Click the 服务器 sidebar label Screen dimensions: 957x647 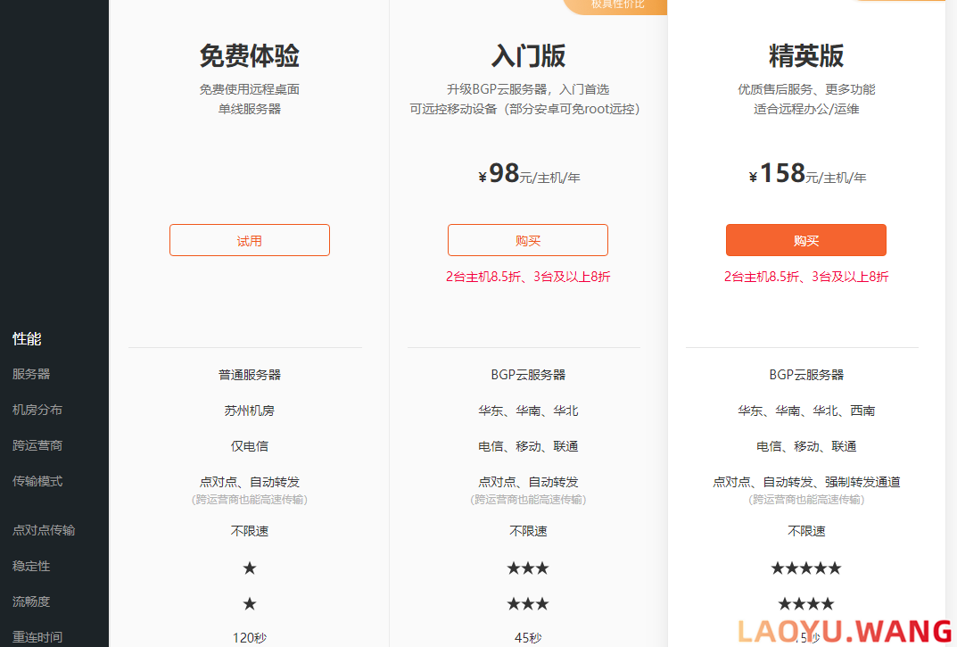pos(31,374)
